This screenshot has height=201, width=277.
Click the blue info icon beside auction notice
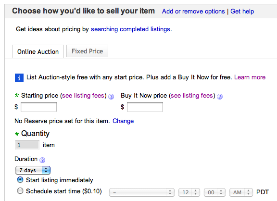[19, 78]
